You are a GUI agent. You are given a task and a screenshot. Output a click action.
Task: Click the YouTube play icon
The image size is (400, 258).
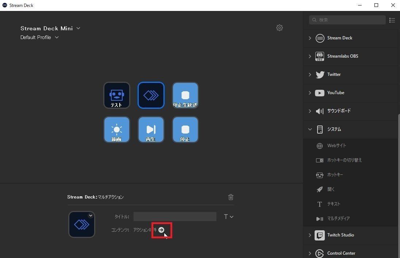coord(320,93)
